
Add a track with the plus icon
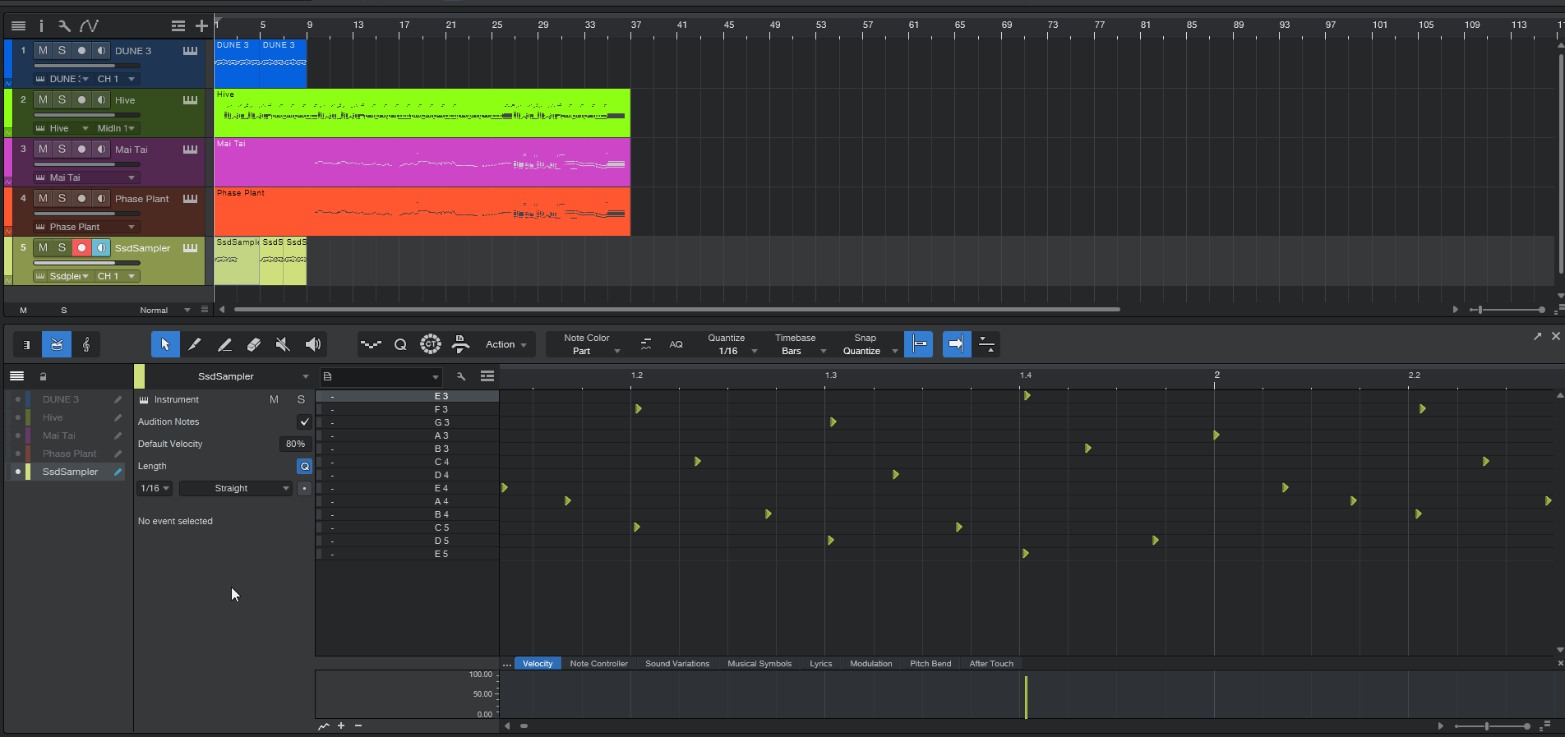[x=201, y=26]
